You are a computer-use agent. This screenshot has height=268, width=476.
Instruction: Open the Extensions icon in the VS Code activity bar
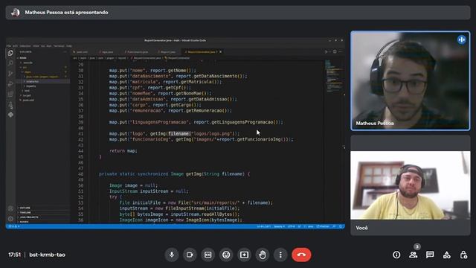tap(10, 95)
